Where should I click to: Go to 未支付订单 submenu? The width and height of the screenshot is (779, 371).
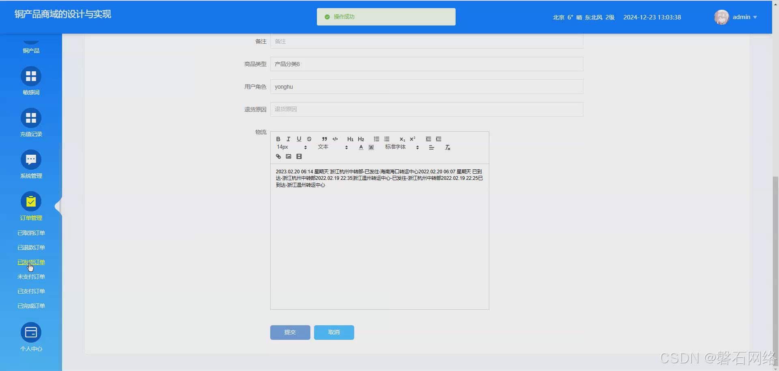pyautogui.click(x=31, y=277)
